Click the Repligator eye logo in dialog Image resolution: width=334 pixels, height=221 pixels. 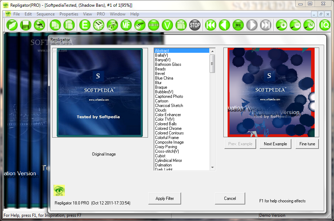[x=59, y=190]
